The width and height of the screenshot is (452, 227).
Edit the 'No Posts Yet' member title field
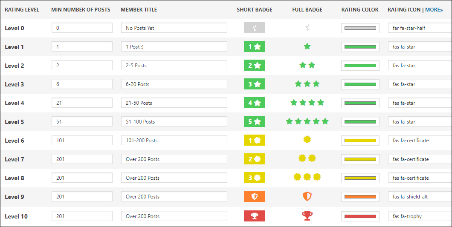174,28
